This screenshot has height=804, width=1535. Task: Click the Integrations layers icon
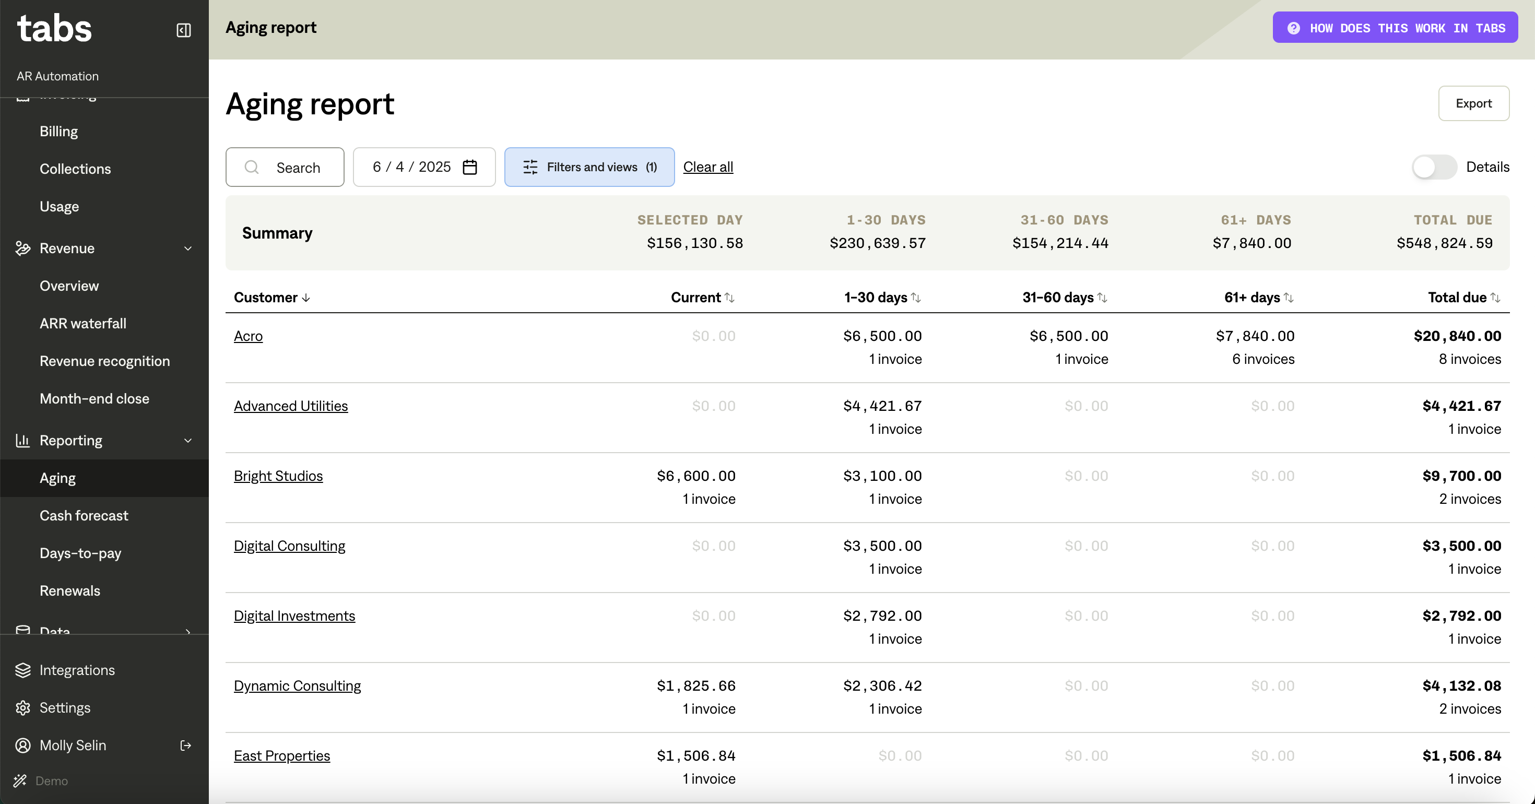coord(22,670)
